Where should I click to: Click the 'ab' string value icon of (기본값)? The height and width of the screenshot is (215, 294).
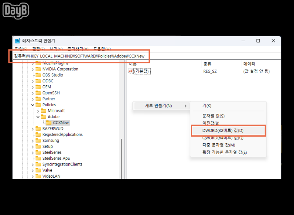pos(130,71)
